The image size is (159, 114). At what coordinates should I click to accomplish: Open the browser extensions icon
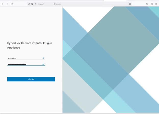[x=152, y=4]
